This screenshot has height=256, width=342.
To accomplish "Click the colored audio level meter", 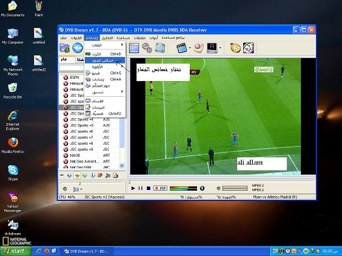I will point(183,188).
